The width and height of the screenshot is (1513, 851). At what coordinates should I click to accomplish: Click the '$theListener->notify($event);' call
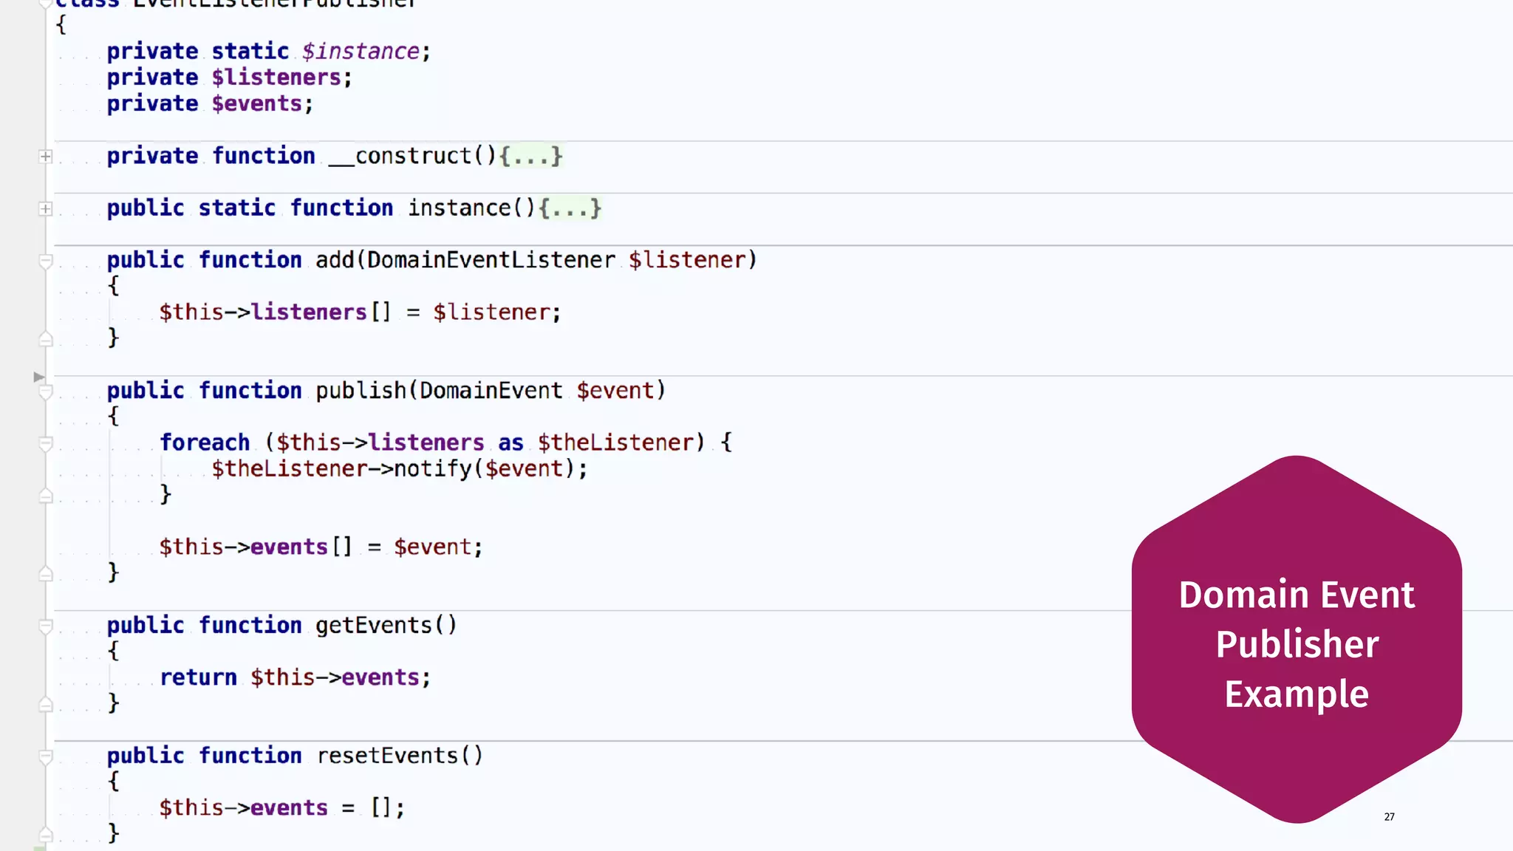(400, 468)
